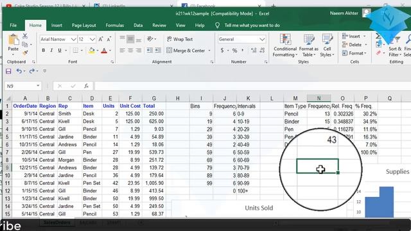
Task: Apply the red Font Color
Action: (104, 50)
